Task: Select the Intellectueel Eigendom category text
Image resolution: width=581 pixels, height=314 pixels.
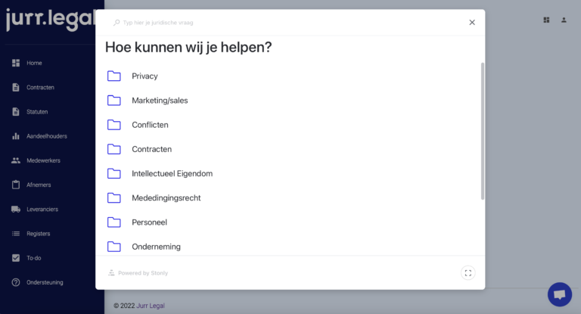Action: coord(172,173)
